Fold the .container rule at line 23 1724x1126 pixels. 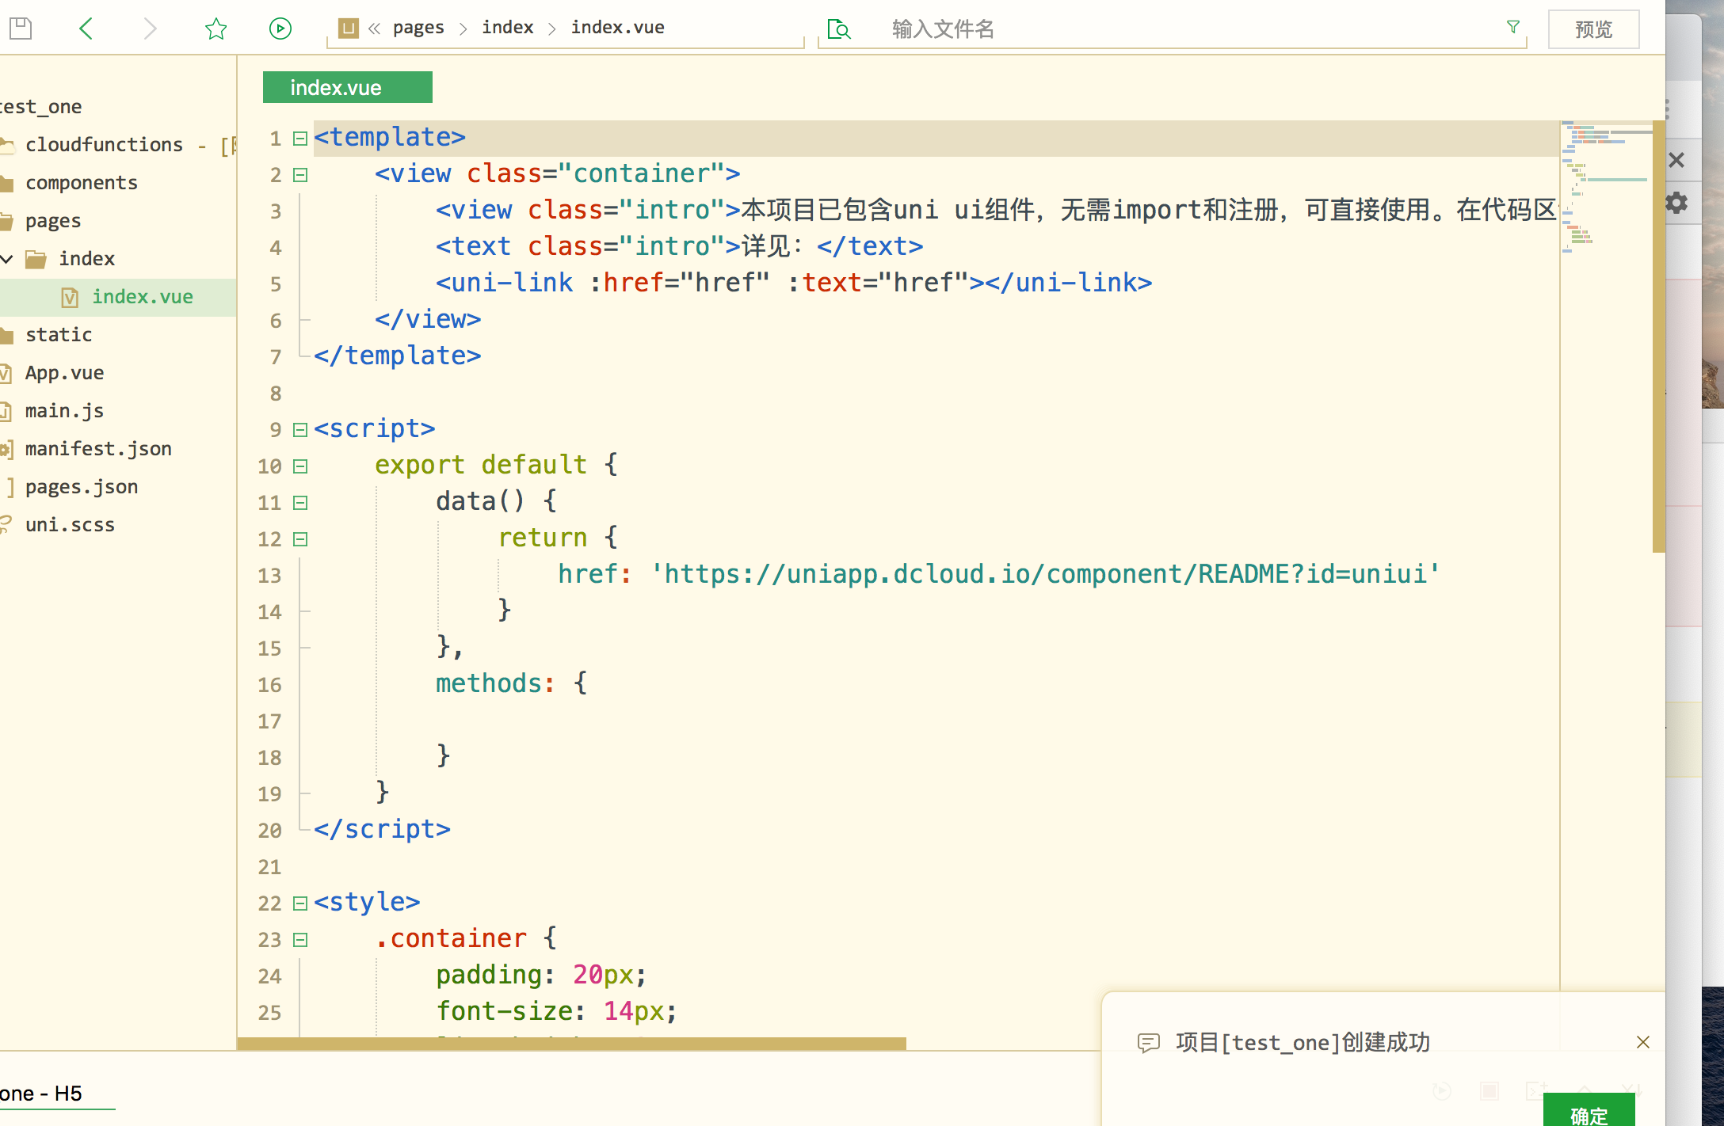300,940
